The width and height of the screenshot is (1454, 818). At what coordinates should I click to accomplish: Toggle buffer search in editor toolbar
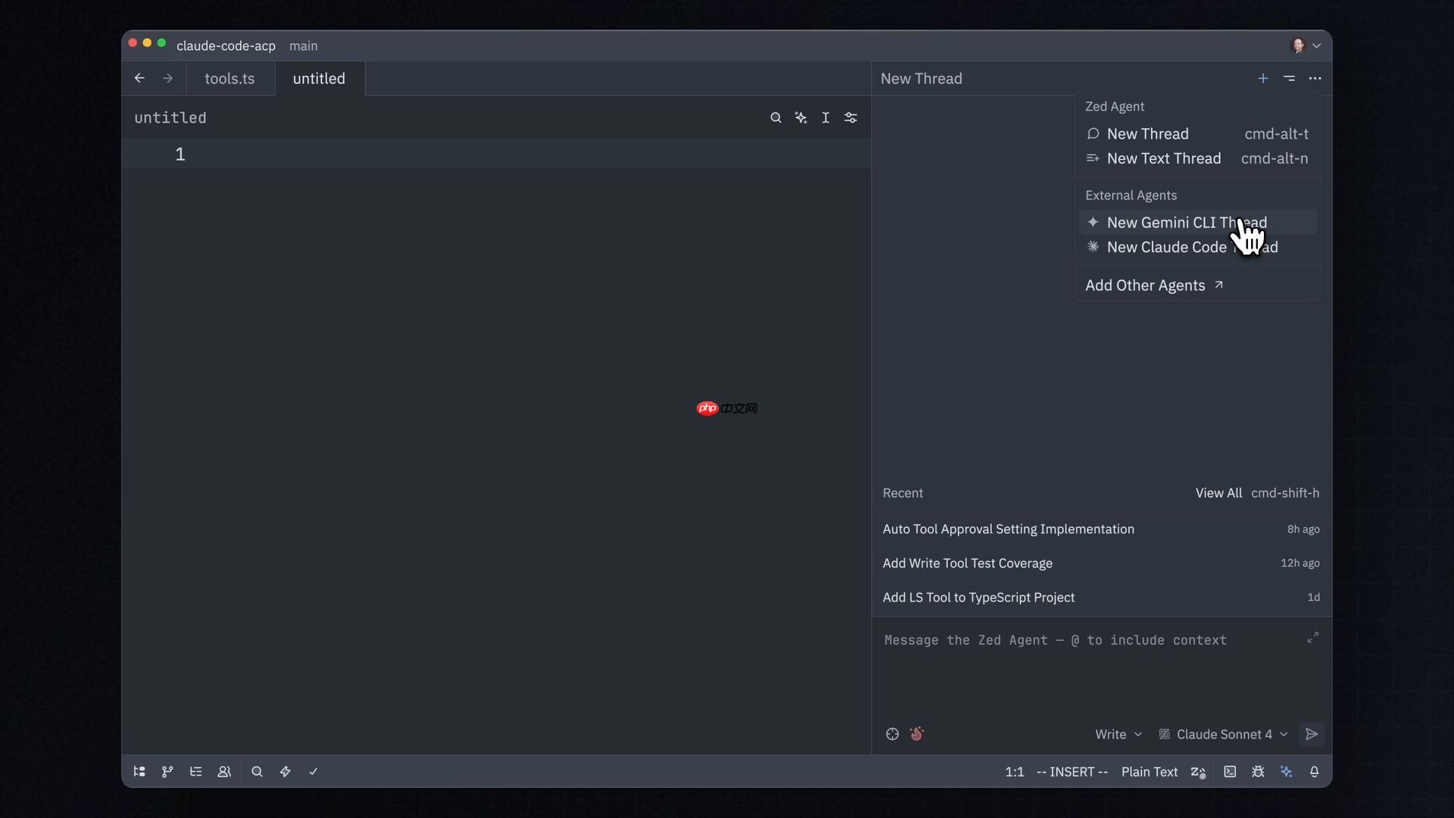point(775,118)
